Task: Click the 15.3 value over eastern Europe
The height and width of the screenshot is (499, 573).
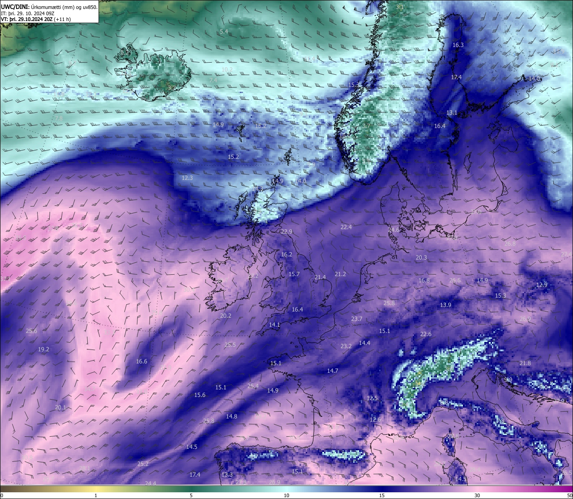Action: click(x=500, y=296)
